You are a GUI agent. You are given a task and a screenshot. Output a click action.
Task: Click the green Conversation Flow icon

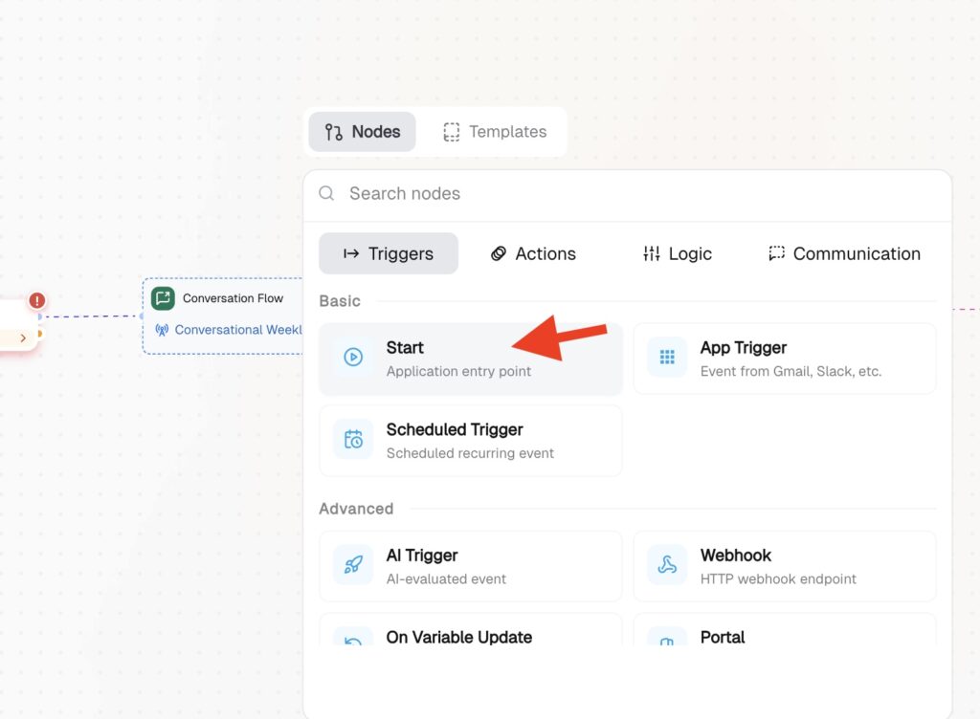click(x=163, y=298)
